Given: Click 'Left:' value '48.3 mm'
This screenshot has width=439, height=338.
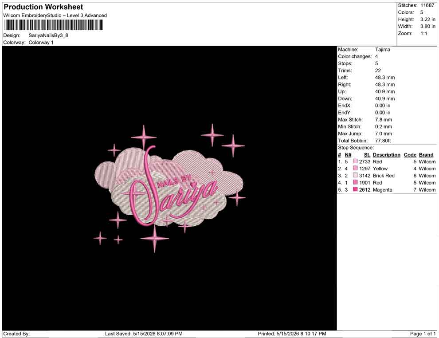Looking at the screenshot, I should 385,78.
